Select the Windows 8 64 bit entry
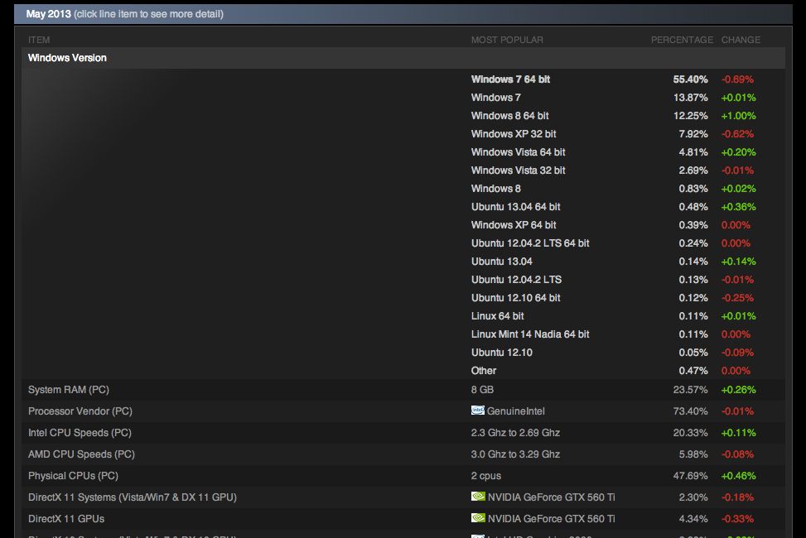 pyautogui.click(x=510, y=116)
